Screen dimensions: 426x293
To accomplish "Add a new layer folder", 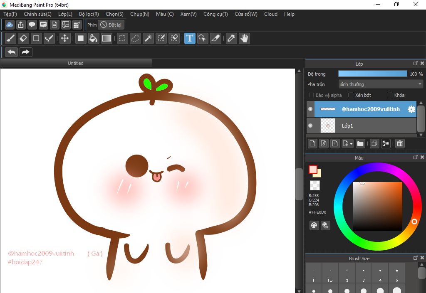I will click(x=360, y=143).
